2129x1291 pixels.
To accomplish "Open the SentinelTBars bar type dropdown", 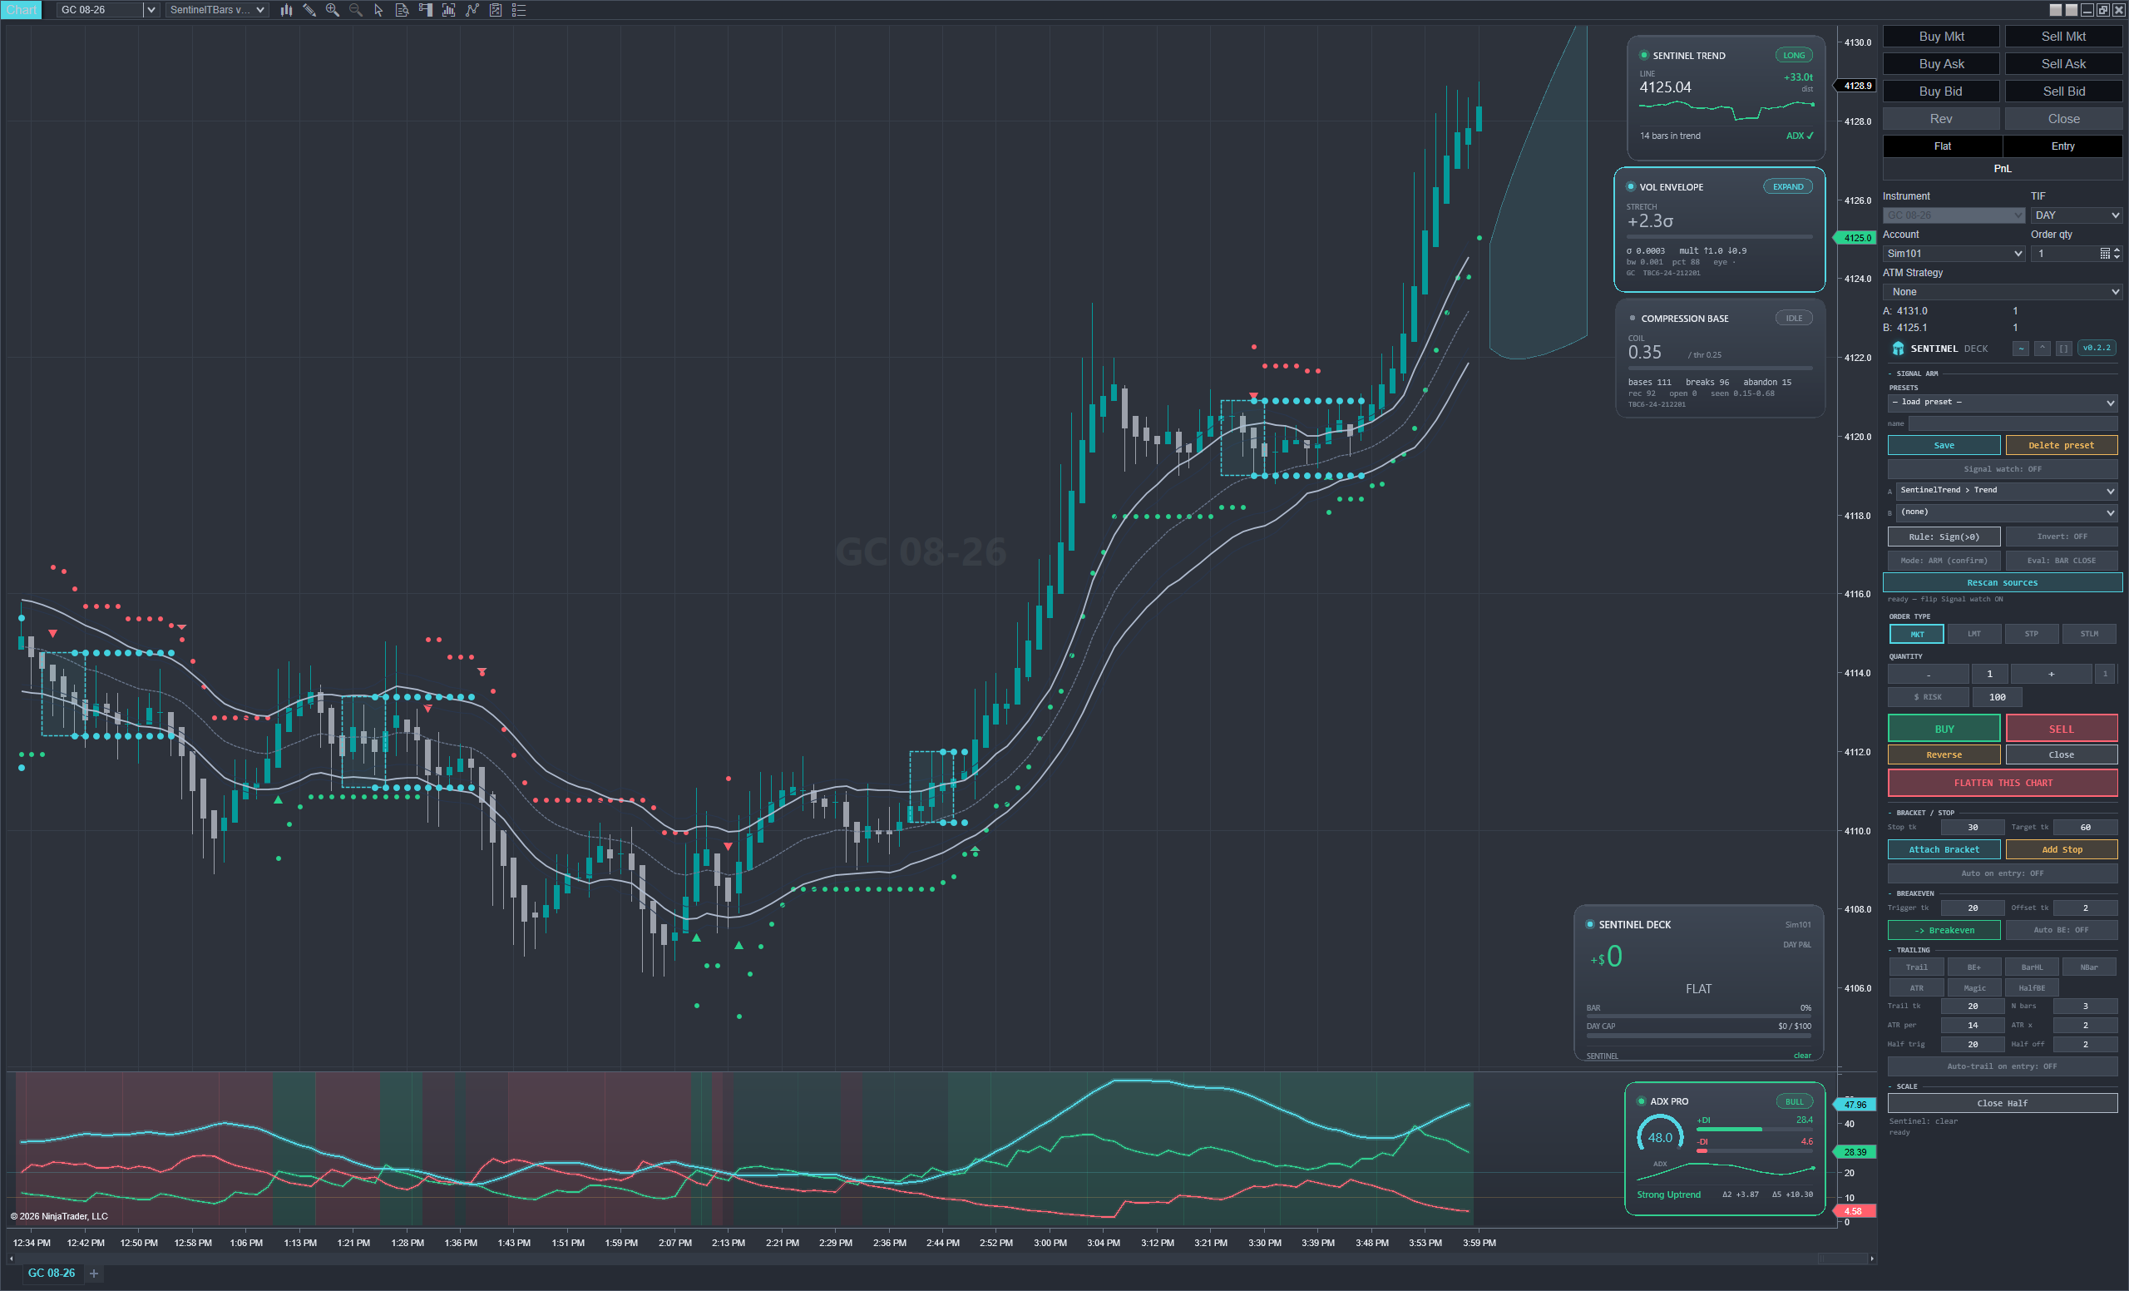I will pyautogui.click(x=217, y=10).
